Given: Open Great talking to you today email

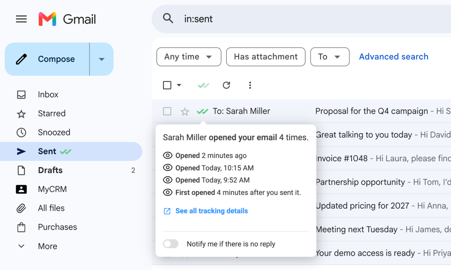Looking at the screenshot, I should (364, 135).
